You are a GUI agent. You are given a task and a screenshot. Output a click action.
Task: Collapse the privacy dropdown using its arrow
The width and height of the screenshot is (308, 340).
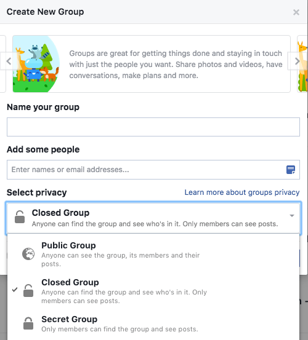tap(292, 216)
